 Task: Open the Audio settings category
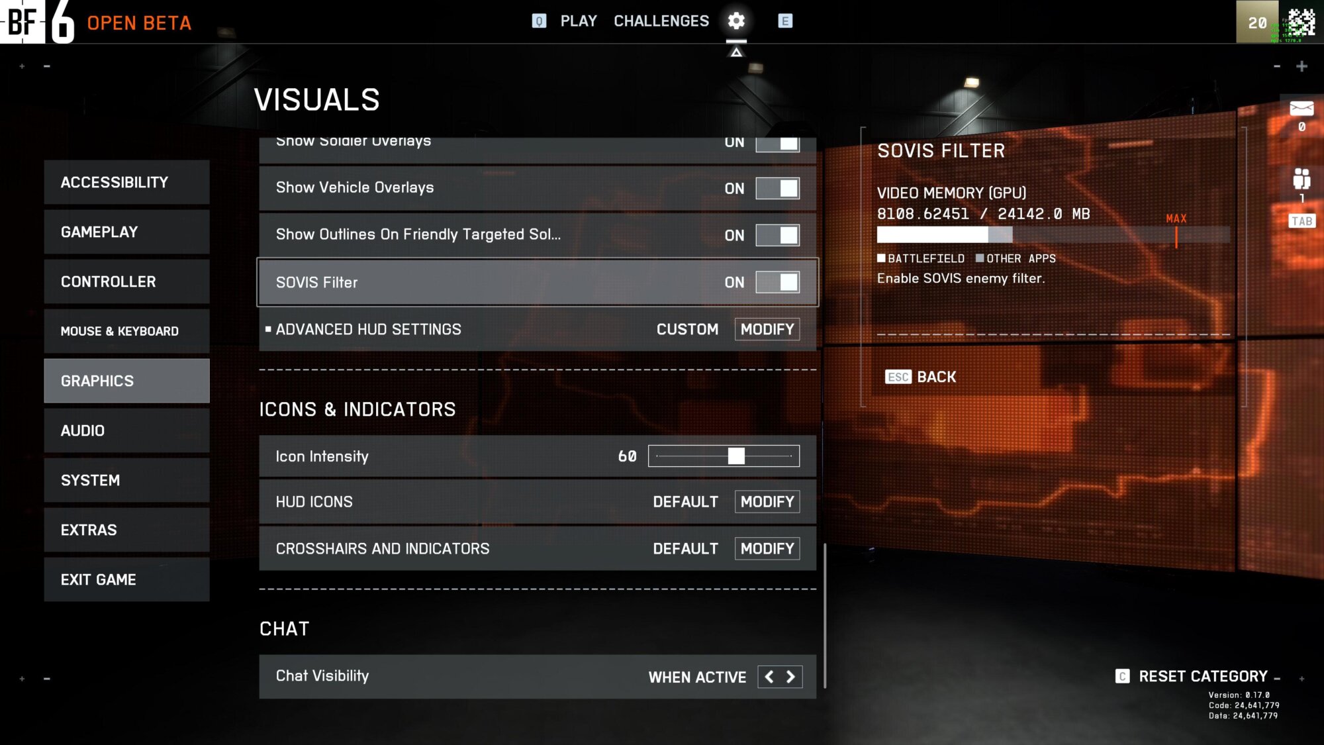[x=126, y=430]
